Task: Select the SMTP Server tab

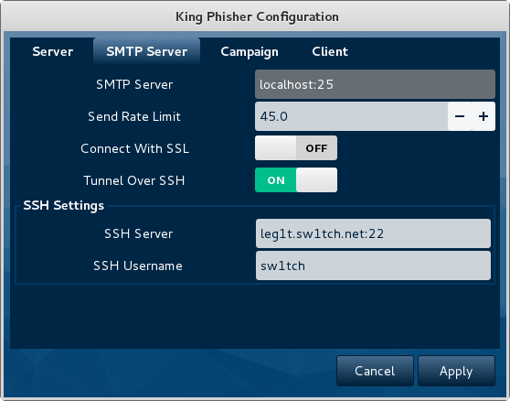Action: [146, 51]
